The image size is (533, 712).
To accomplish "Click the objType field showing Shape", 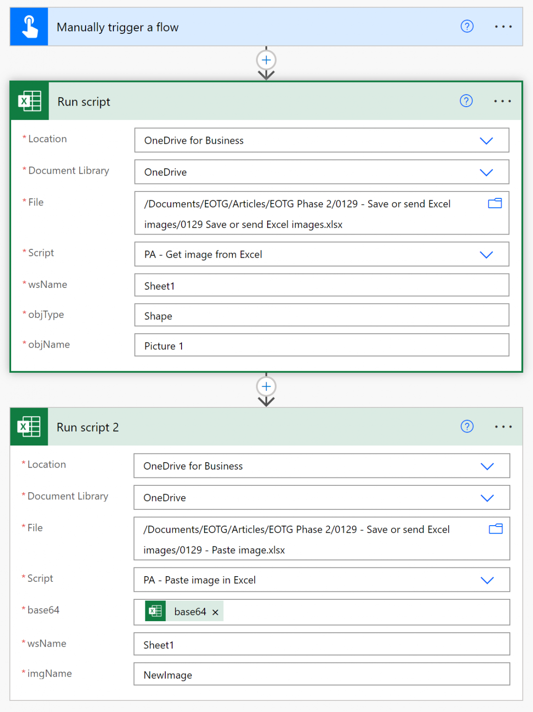I will (321, 315).
